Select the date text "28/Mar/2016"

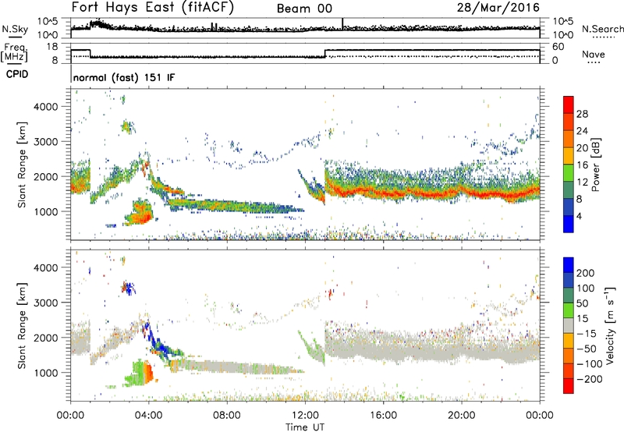coord(498,8)
